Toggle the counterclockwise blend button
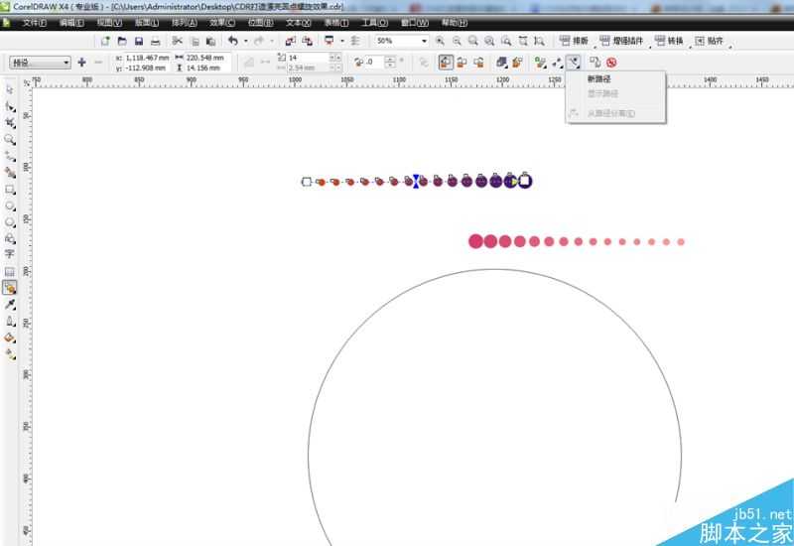The width and height of the screenshot is (794, 546). pos(477,62)
